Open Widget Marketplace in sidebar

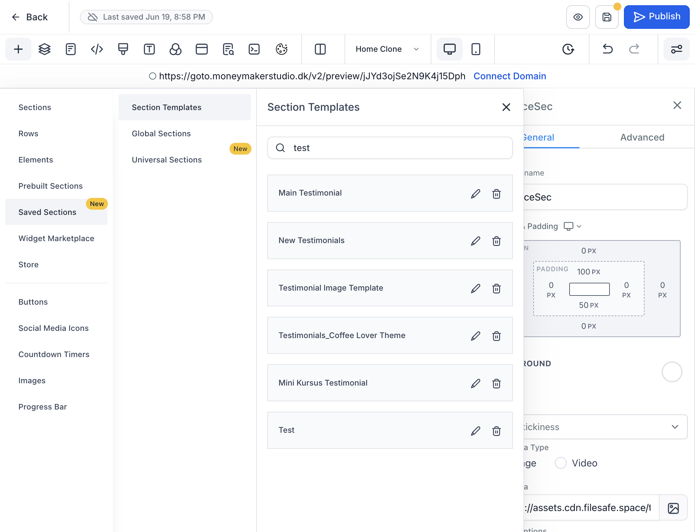pyautogui.click(x=56, y=238)
